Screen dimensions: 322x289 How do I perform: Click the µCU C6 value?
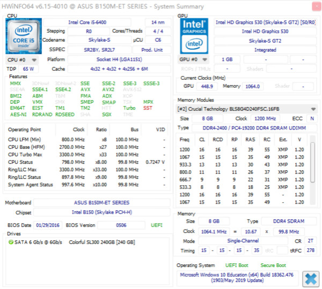point(158,40)
